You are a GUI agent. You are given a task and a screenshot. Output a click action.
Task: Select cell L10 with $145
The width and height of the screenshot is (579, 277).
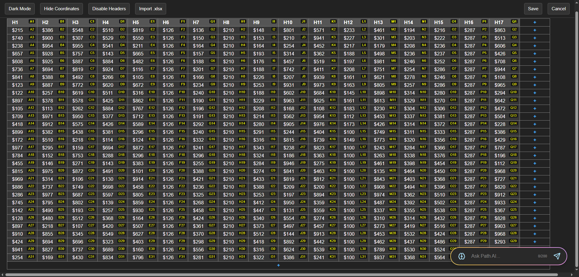tap(354, 93)
